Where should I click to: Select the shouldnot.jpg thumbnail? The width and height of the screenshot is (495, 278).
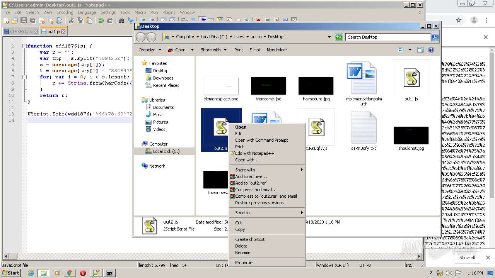coord(411,135)
